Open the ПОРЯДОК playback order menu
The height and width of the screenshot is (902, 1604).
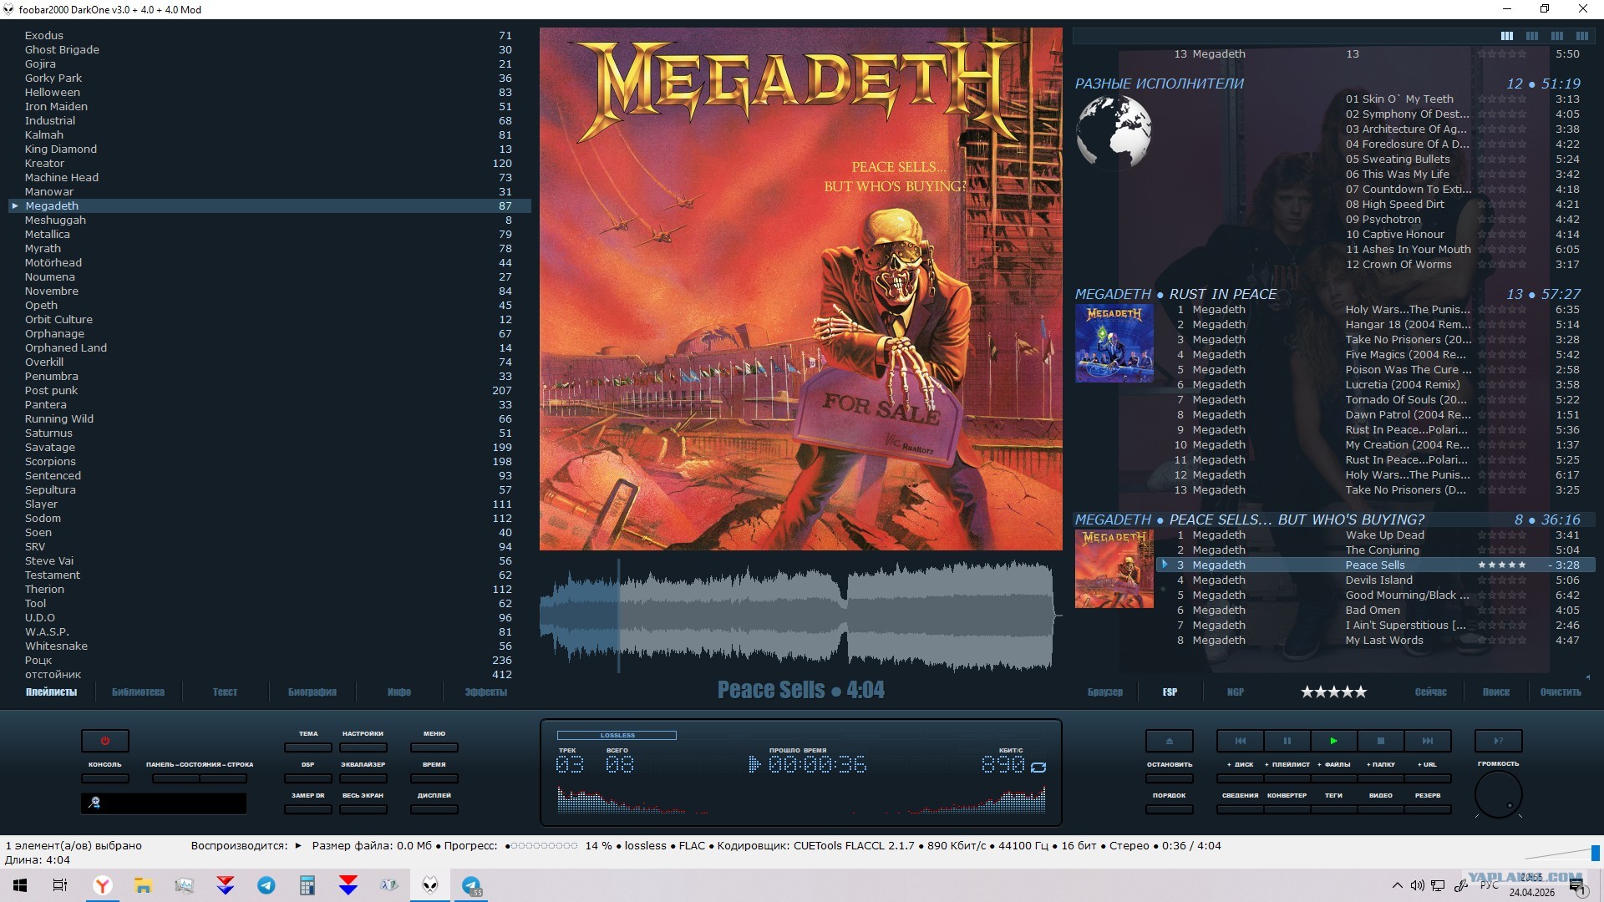tap(1169, 809)
